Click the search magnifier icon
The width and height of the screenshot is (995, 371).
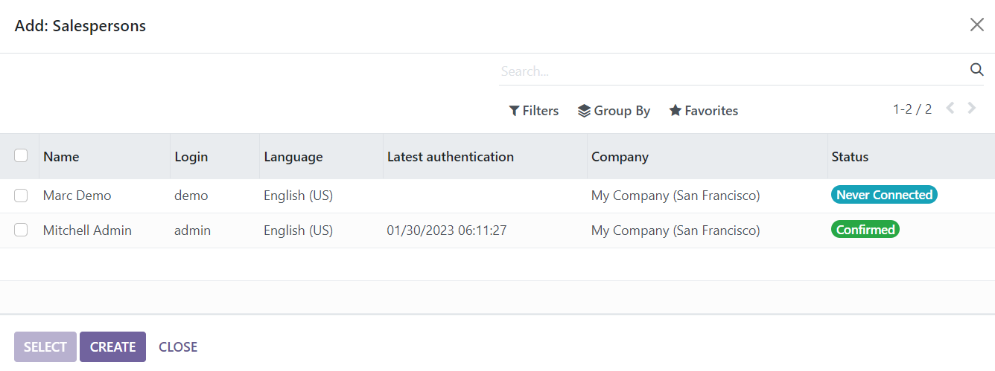point(976,70)
